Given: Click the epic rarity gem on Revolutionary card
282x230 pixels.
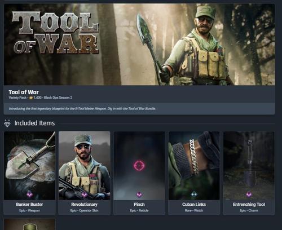Looking at the screenshot, I should point(85,194).
